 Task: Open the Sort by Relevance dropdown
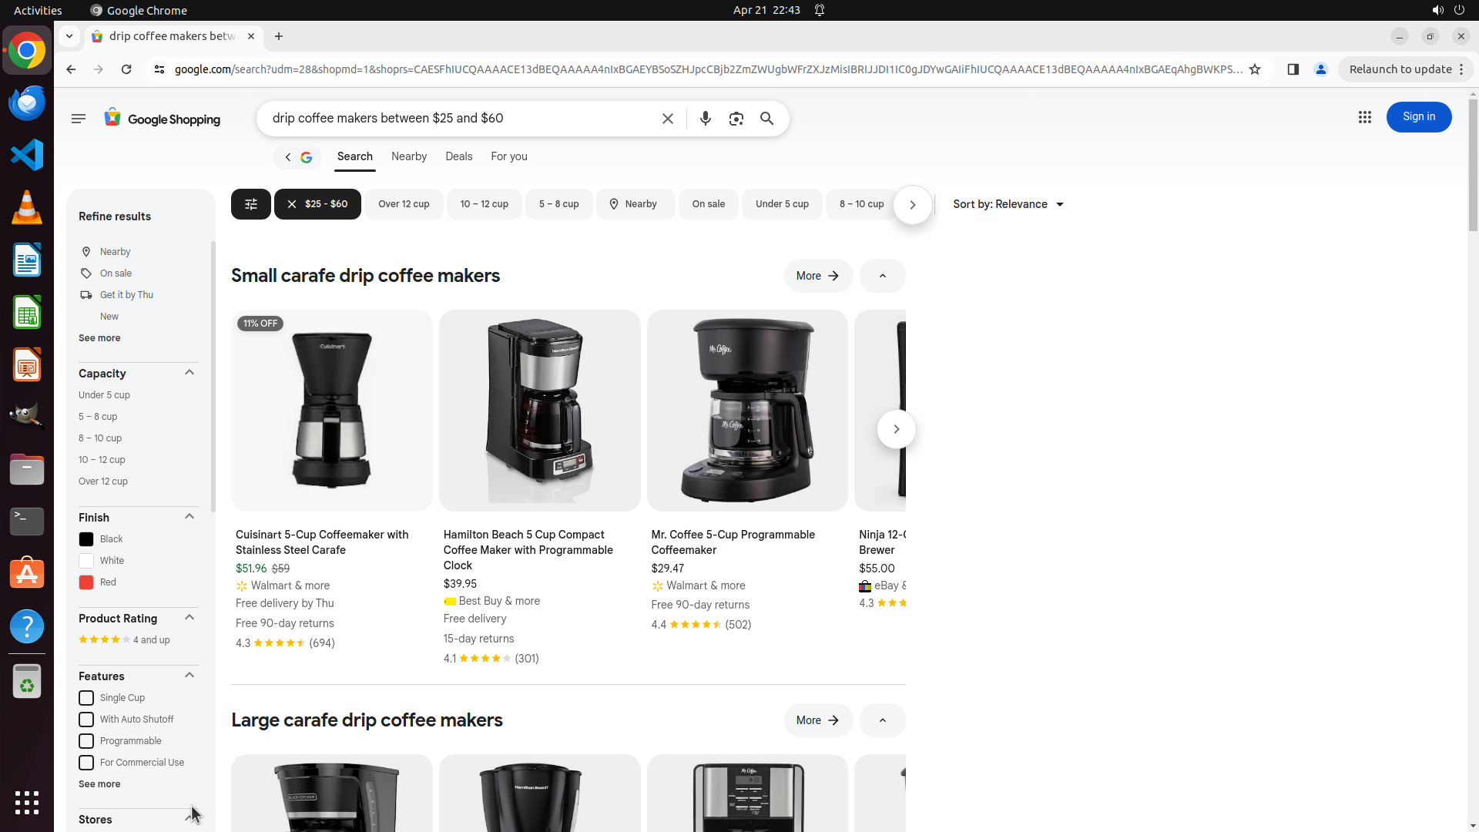pos(1008,204)
